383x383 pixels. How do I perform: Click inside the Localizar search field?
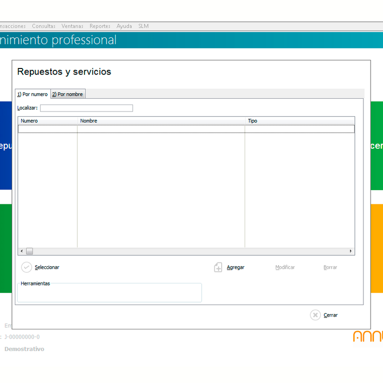pos(87,108)
